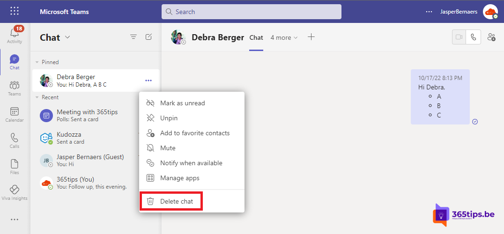This screenshot has height=234, width=504.
Task: Open the Kudozza chat
Action: [x=87, y=138]
